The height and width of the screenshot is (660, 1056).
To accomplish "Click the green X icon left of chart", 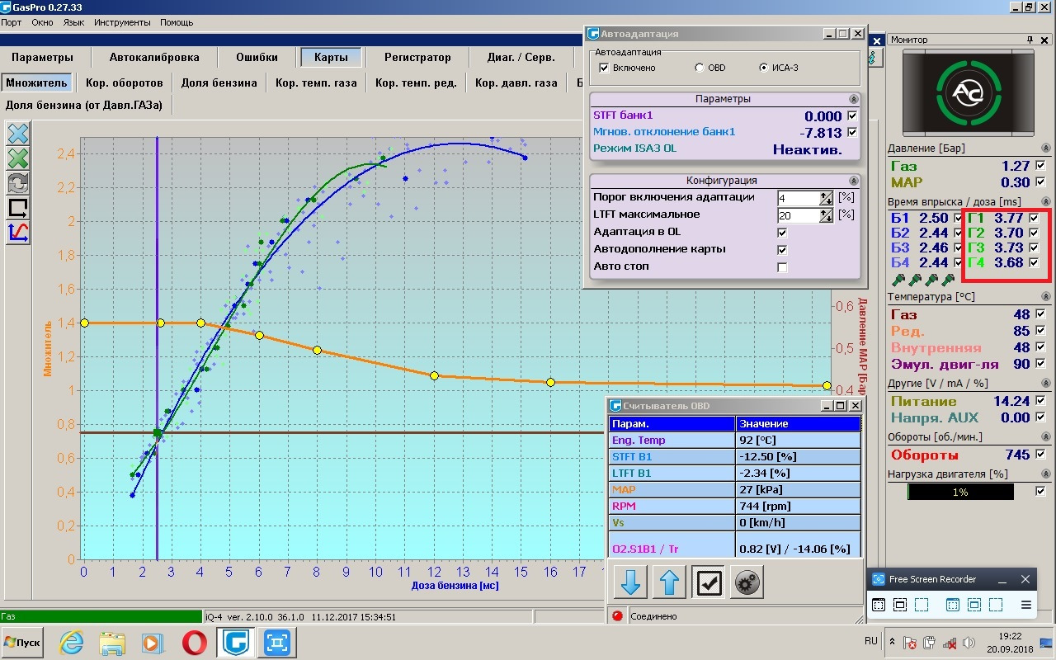I will [18, 158].
